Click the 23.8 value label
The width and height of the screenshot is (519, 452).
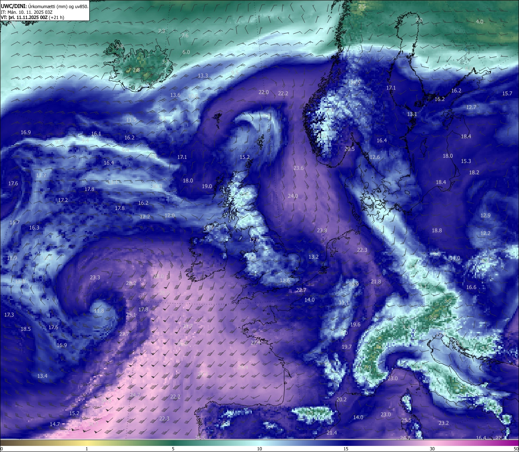[322, 230]
